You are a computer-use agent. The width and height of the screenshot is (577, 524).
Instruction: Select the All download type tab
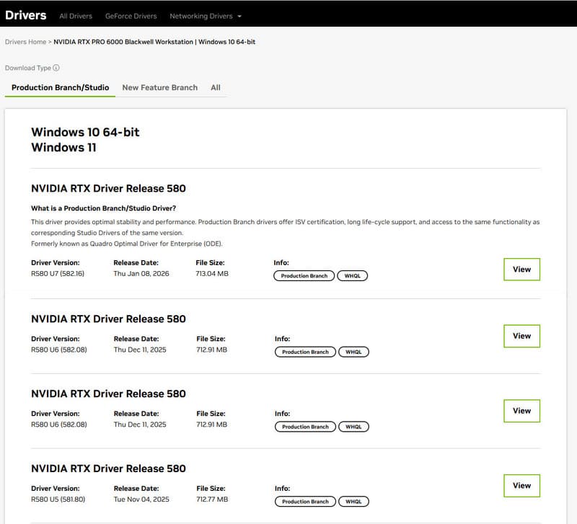pos(215,87)
